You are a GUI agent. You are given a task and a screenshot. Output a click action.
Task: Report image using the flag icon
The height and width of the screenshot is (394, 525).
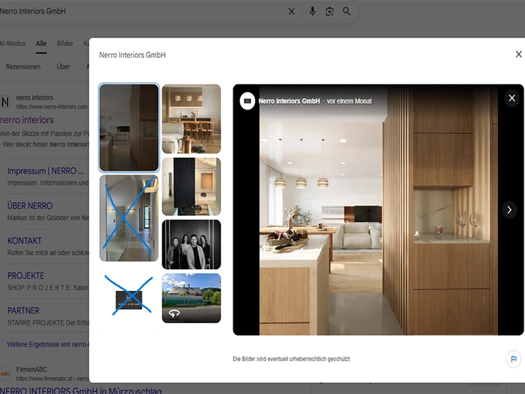click(513, 359)
